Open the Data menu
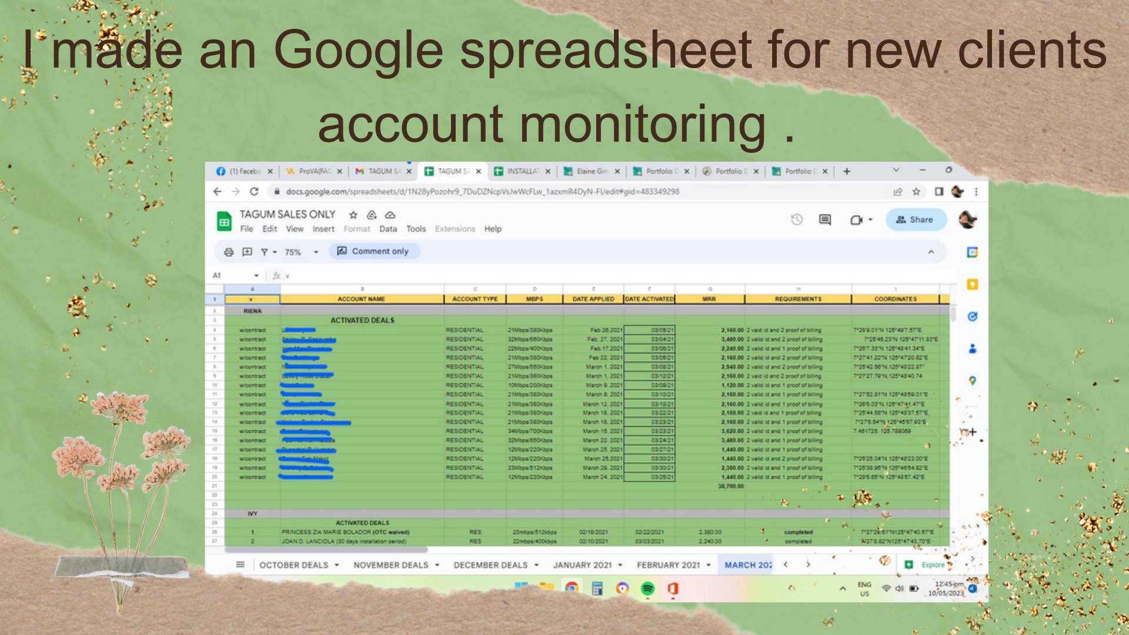The image size is (1129, 635). tap(388, 229)
